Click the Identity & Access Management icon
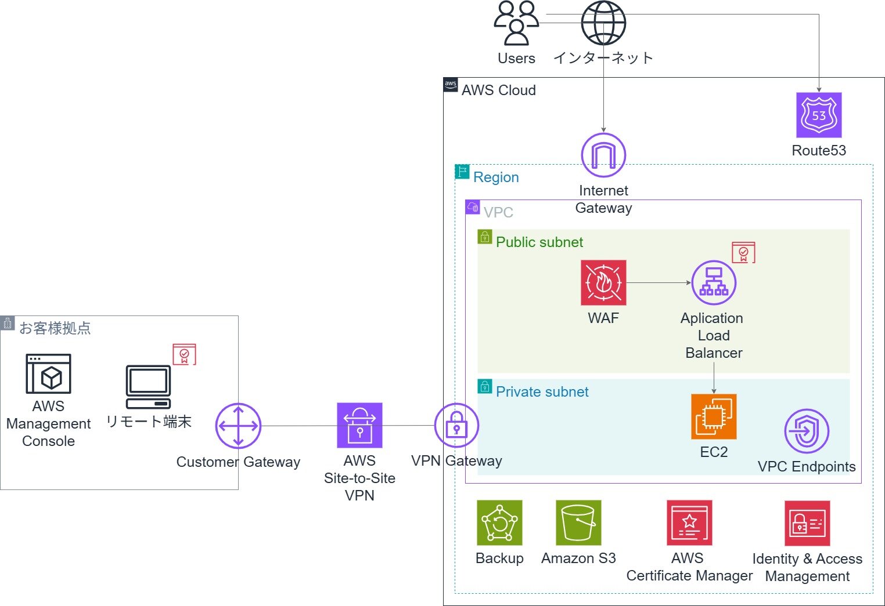 (x=807, y=523)
